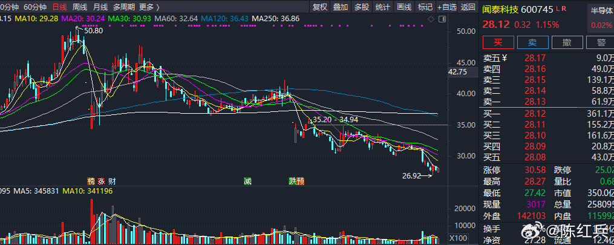Open the 跌 event marker on chart

click(x=293, y=181)
